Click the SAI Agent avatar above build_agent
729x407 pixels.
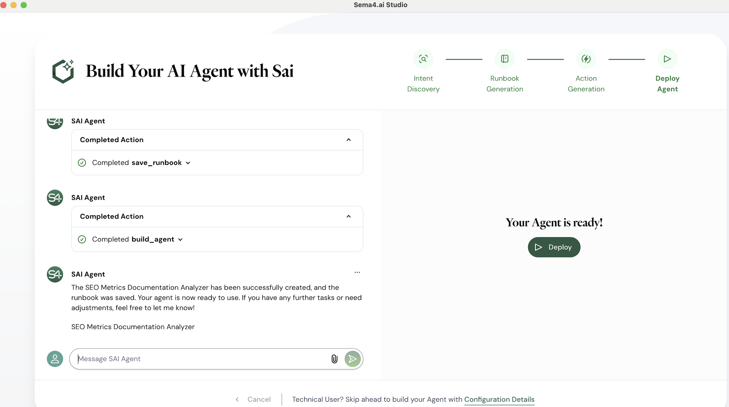point(55,198)
